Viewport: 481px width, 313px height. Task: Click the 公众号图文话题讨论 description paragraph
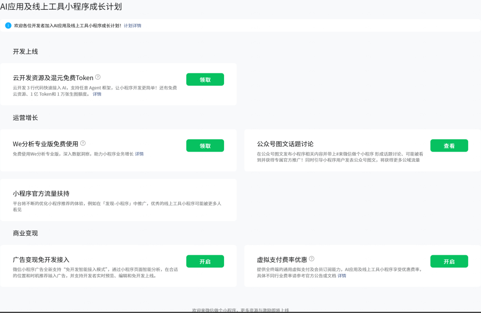[340, 157]
